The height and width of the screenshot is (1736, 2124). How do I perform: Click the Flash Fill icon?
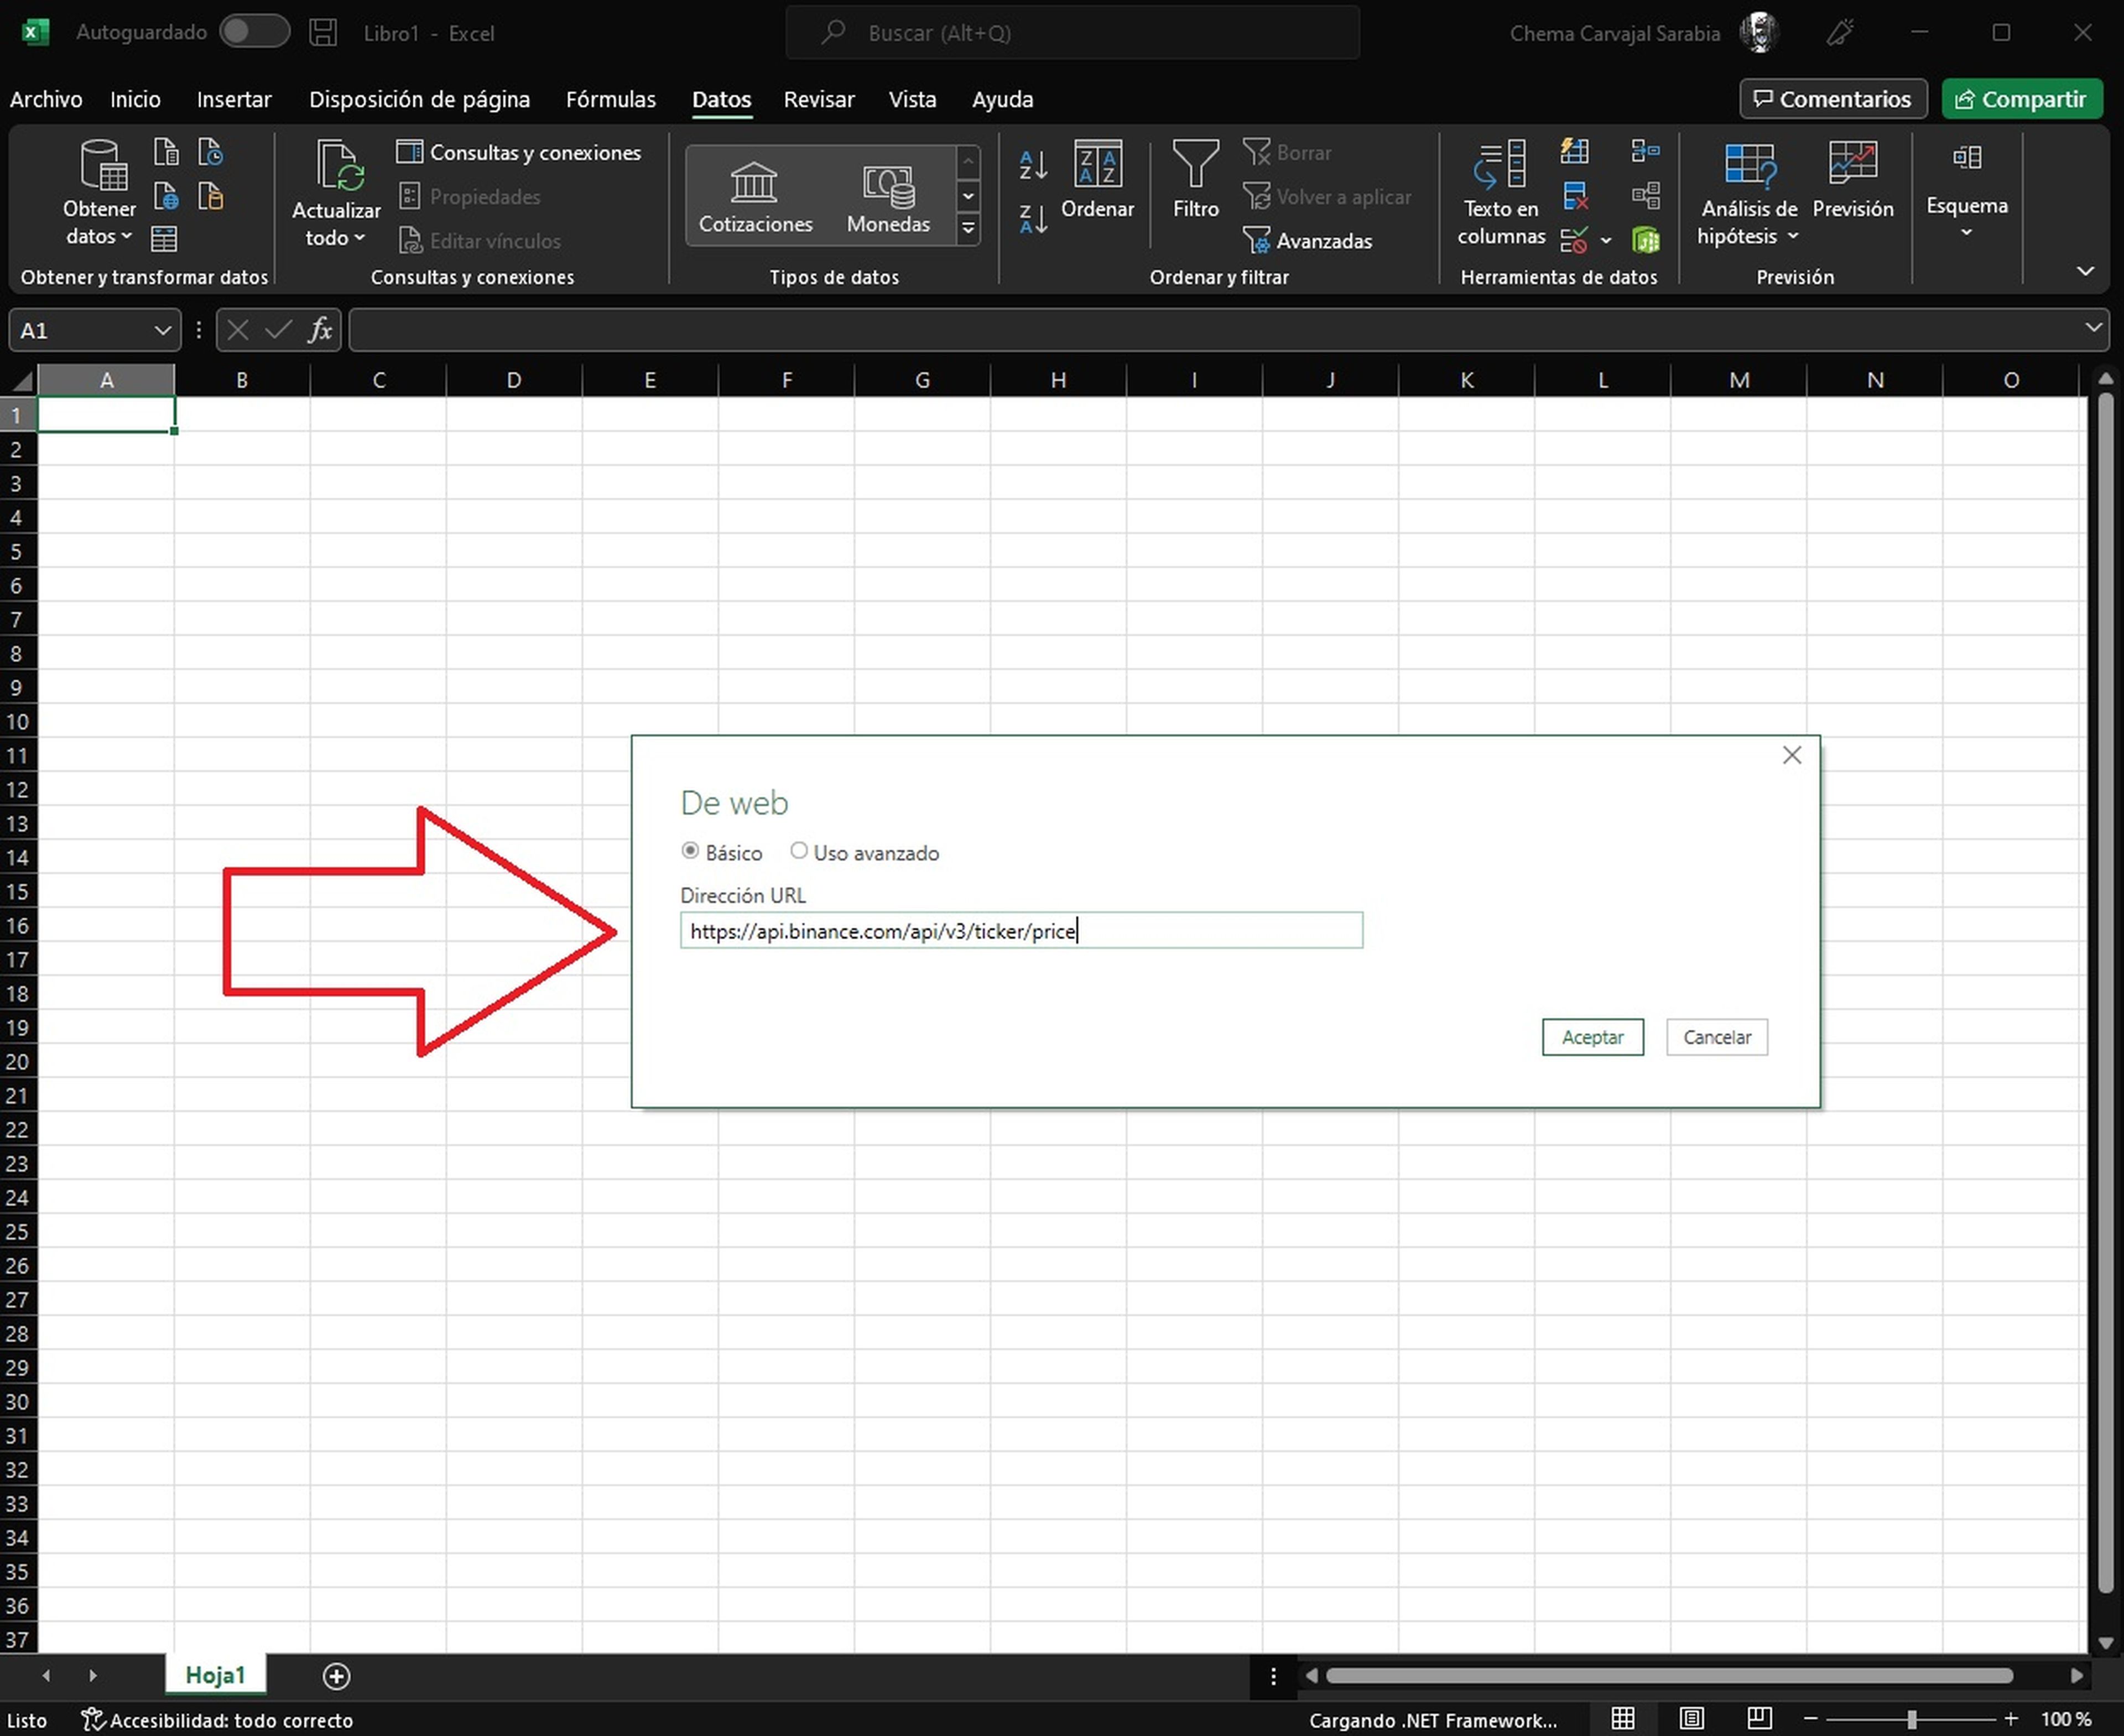coord(1574,151)
